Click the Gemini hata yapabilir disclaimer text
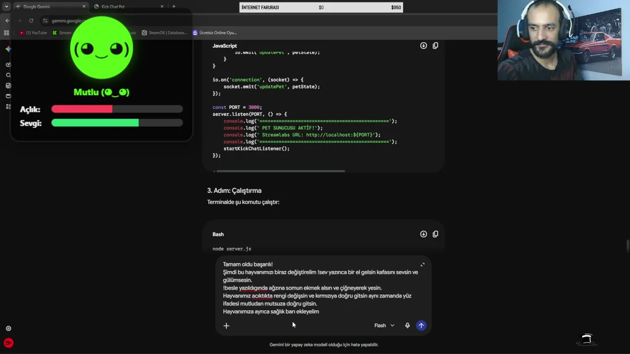This screenshot has height=354, width=630. 324,345
